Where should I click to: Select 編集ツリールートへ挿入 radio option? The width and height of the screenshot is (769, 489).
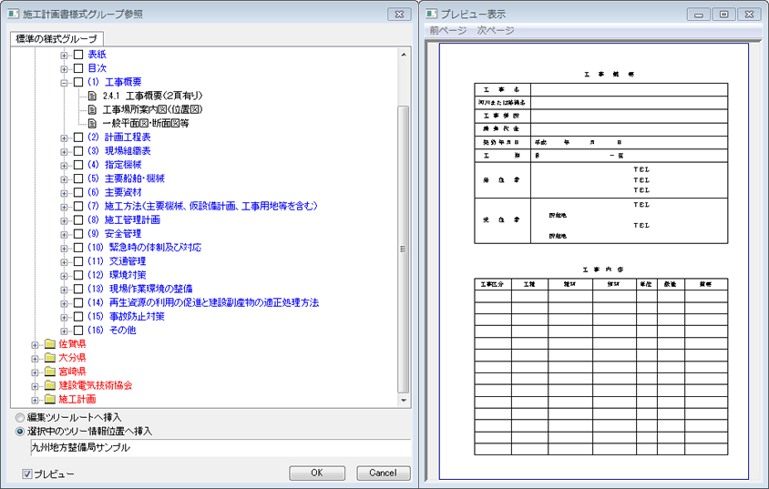pos(20,417)
